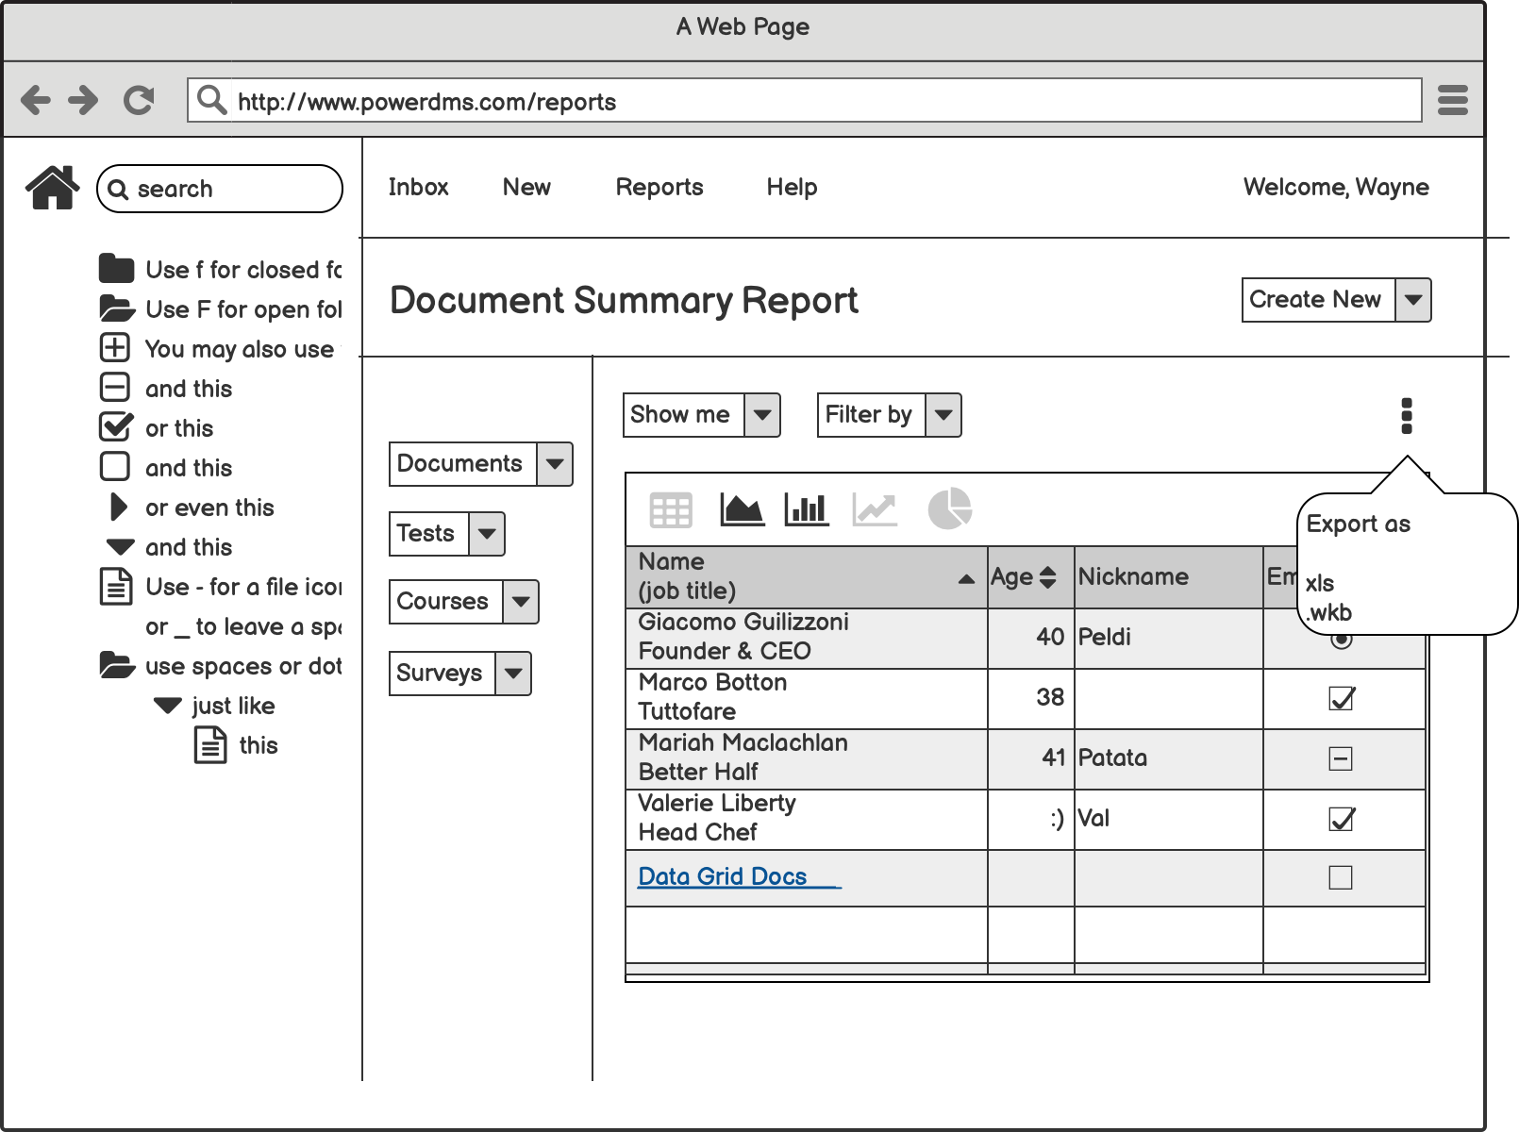Switch to pie chart view
Image resolution: width=1519 pixels, height=1132 pixels.
tap(949, 509)
